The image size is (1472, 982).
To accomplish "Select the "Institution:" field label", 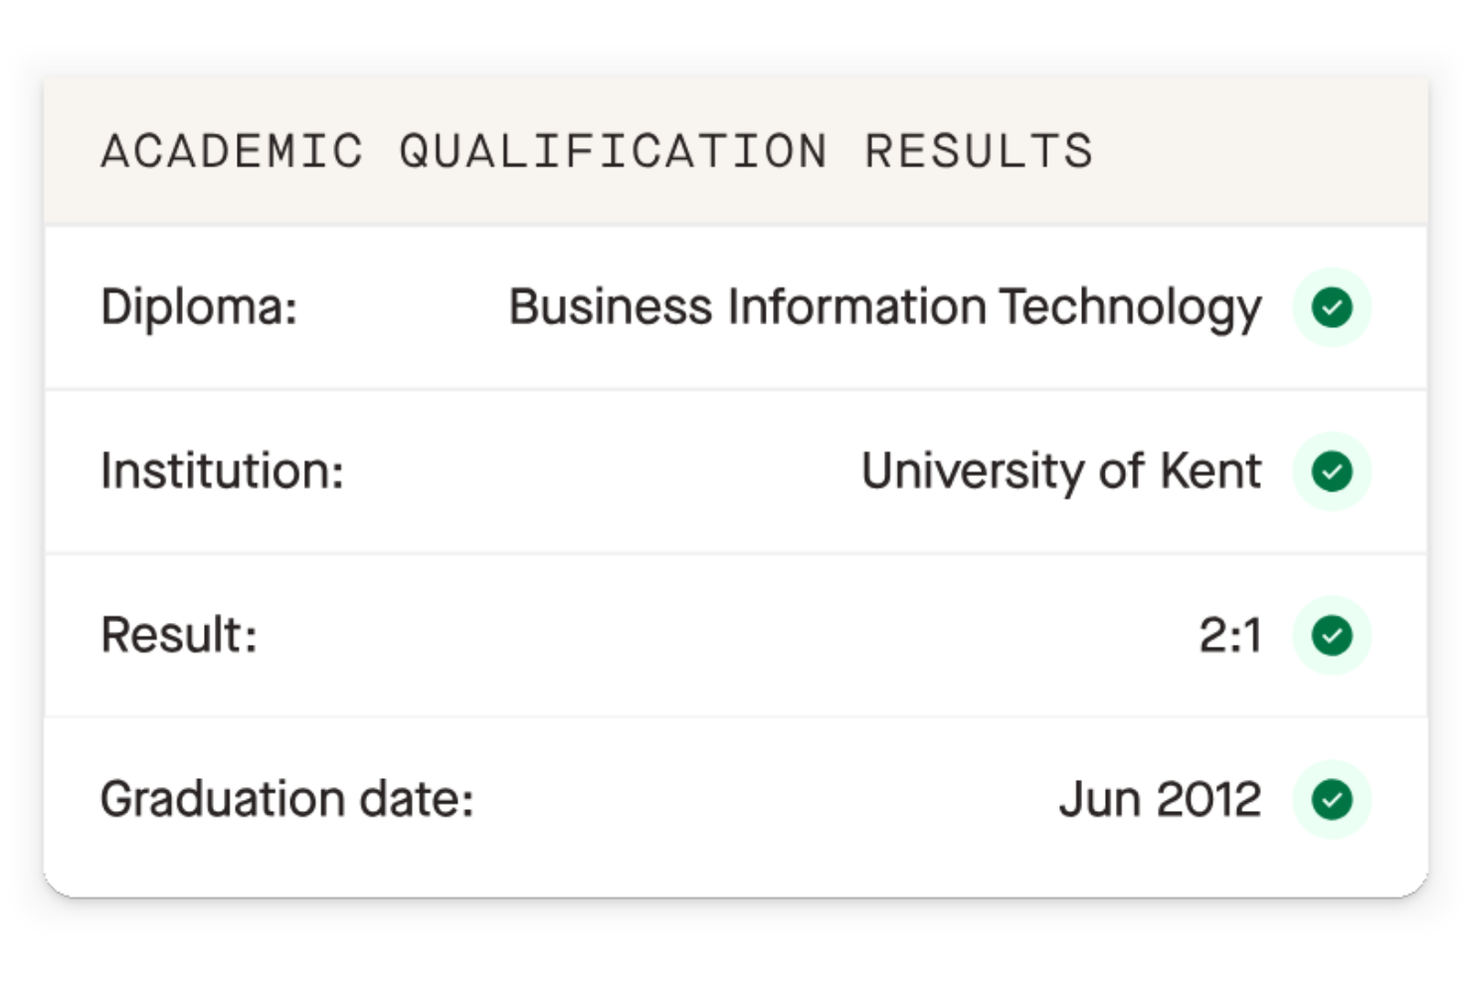I will (x=222, y=471).
